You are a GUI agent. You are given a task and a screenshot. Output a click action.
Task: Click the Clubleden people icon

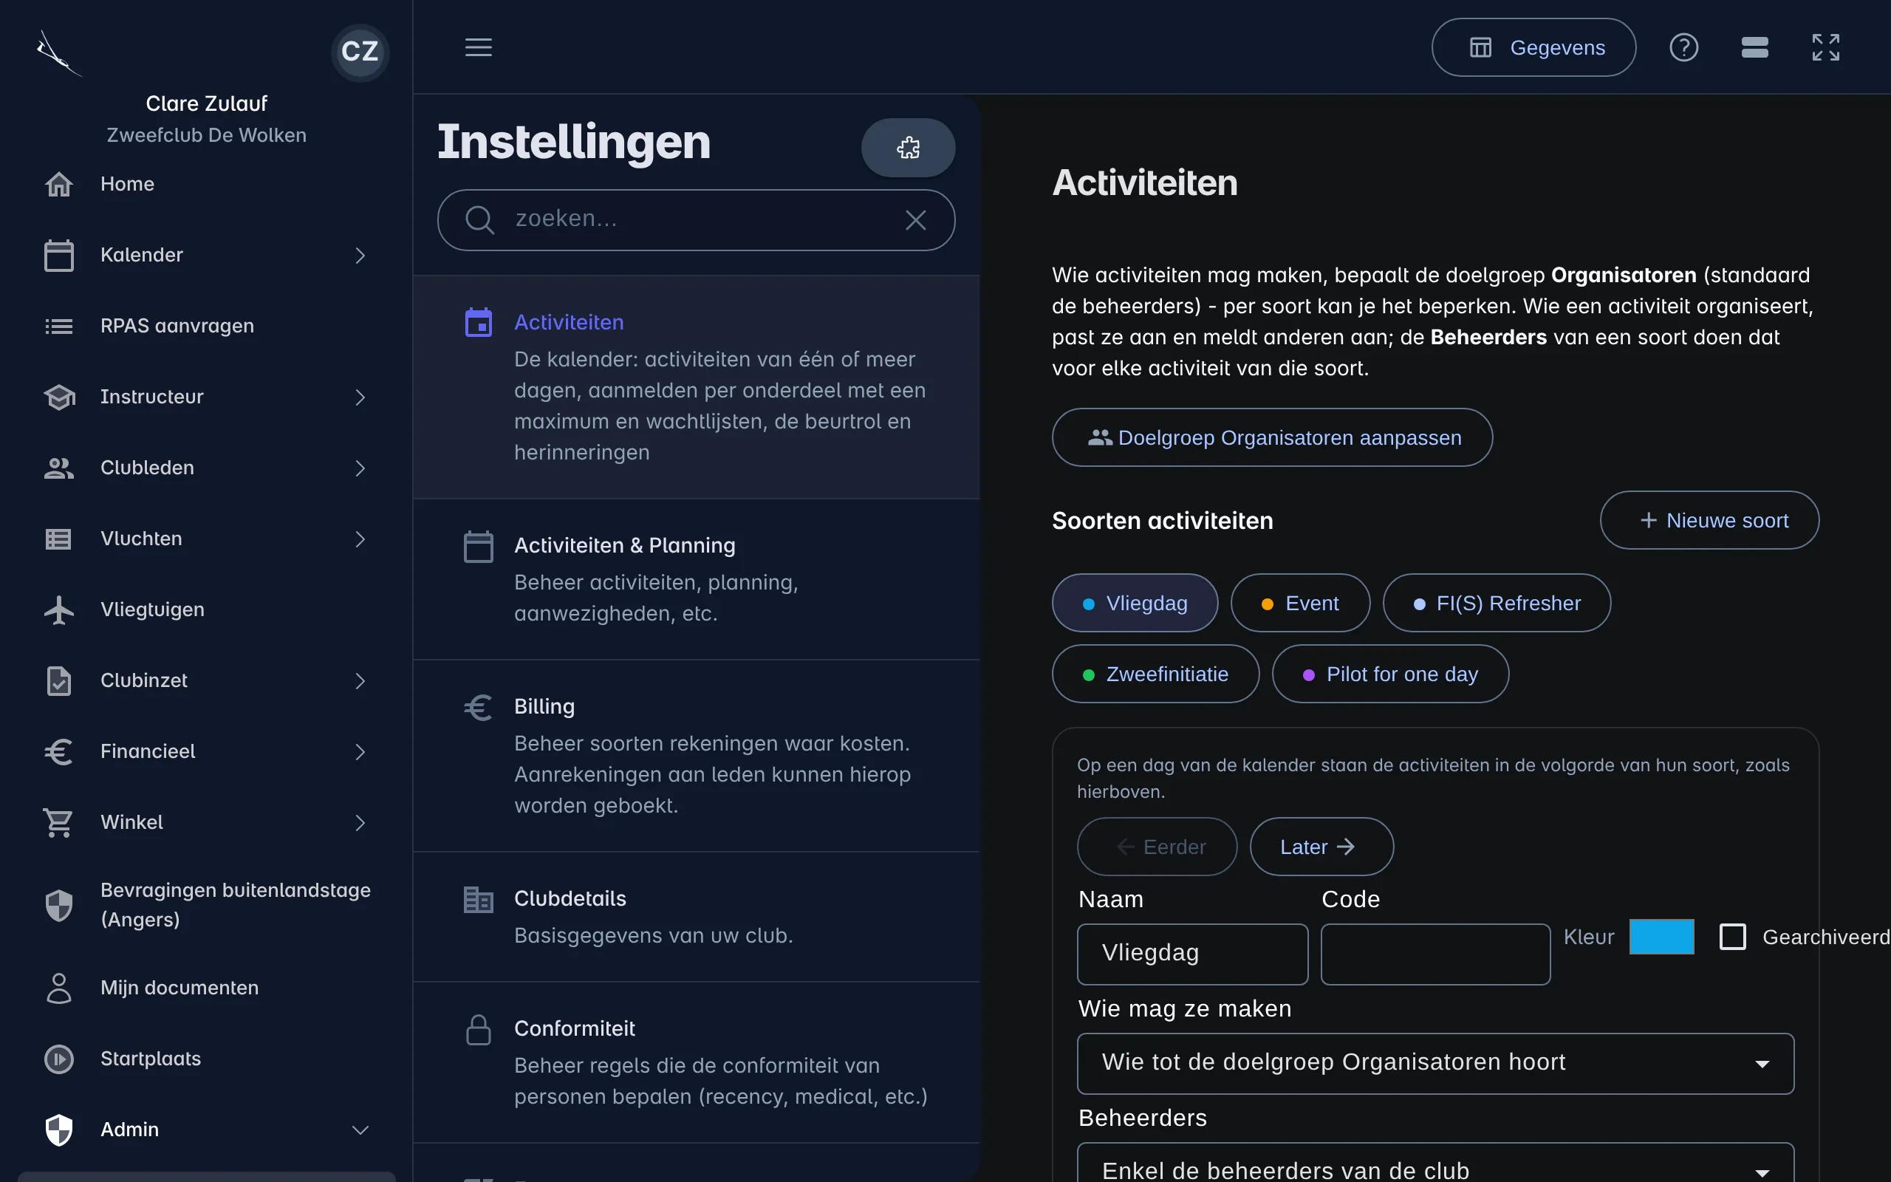pos(58,468)
